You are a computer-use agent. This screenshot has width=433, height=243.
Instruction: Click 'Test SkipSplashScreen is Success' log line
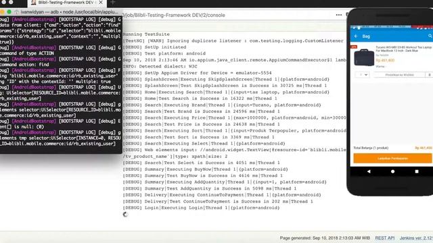point(225,86)
